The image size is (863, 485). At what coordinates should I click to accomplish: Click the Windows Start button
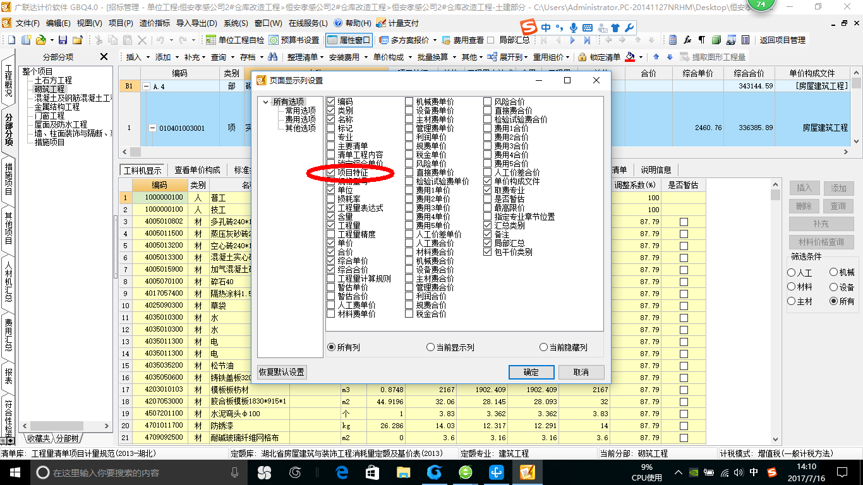(x=15, y=472)
